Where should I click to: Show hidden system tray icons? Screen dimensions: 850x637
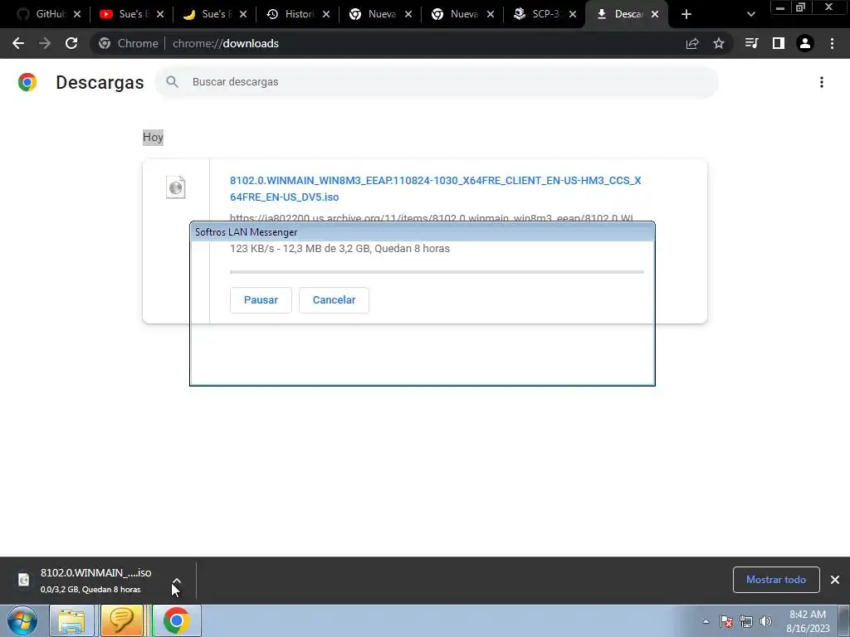[x=706, y=621]
